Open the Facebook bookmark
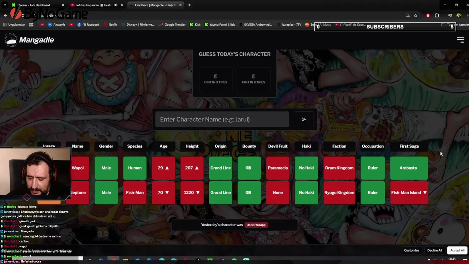 pos(88,25)
